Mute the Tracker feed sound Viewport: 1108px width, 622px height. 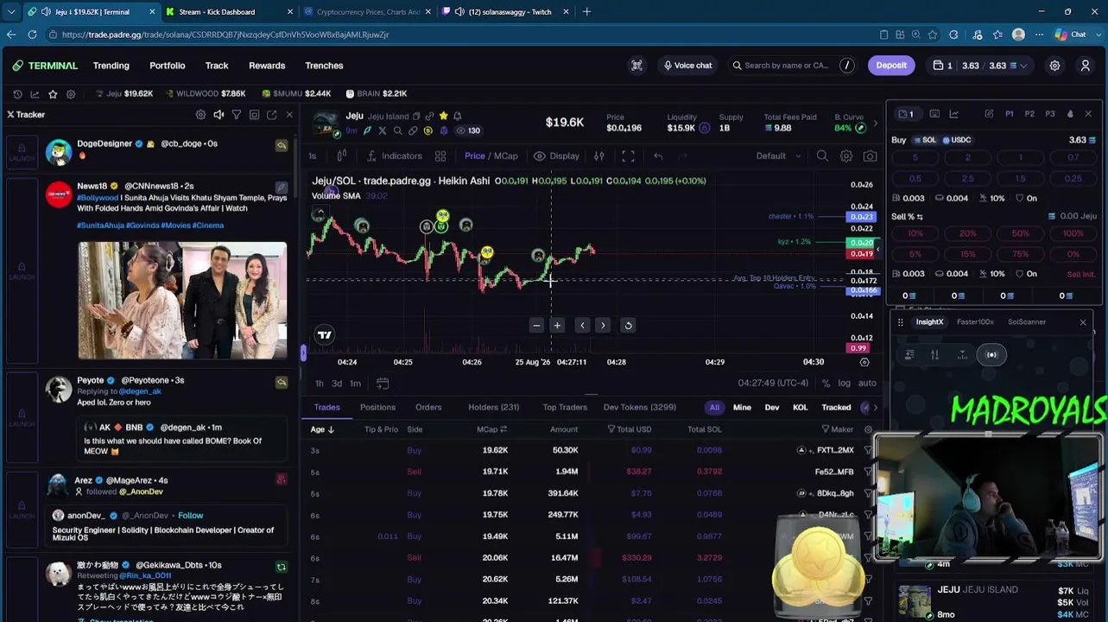pos(218,115)
